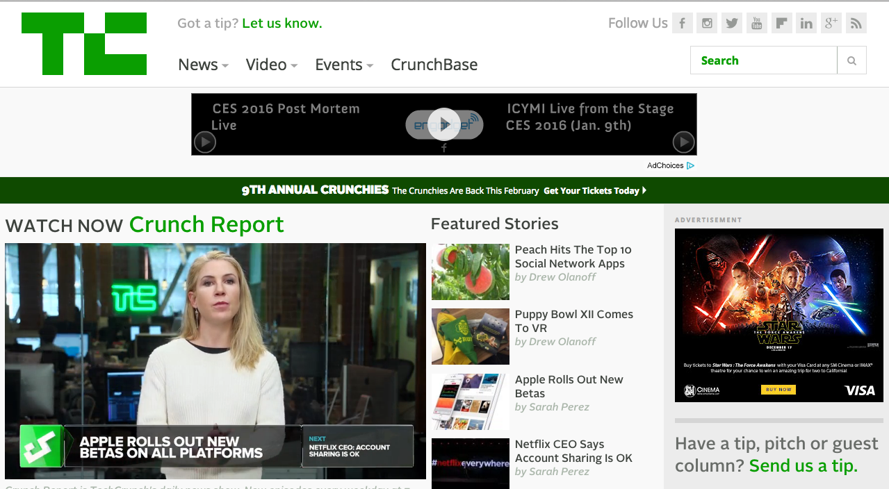Screen dimensions: 889x489
Task: Subscribe via the RSS feed icon
Action: [x=856, y=23]
